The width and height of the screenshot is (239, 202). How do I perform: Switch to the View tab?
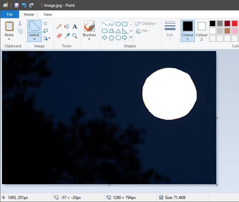(48, 14)
